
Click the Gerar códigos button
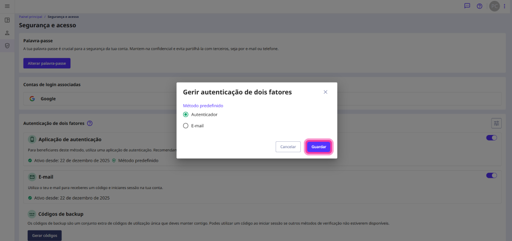(x=45, y=235)
